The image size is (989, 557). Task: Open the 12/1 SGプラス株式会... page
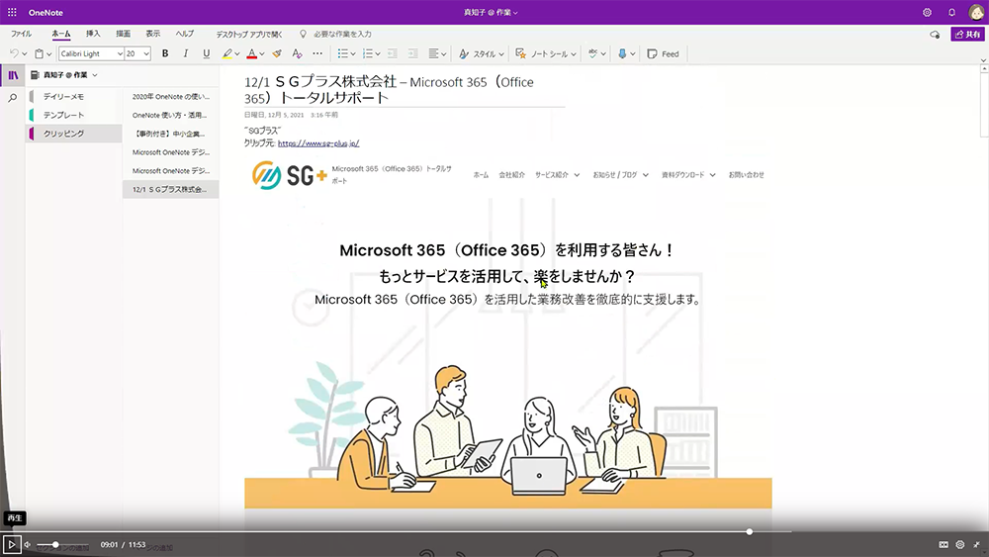tap(170, 189)
